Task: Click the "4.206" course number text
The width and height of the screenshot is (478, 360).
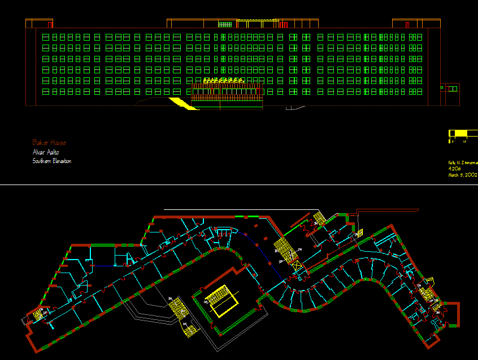Action: 454,169
